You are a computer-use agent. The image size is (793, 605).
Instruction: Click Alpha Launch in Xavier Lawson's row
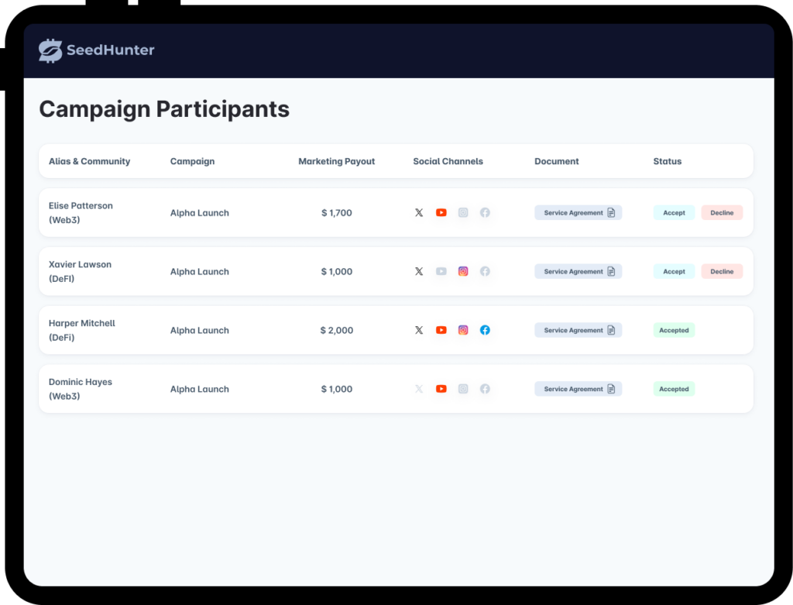(x=199, y=272)
